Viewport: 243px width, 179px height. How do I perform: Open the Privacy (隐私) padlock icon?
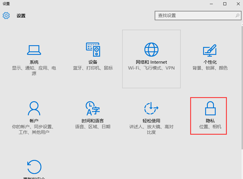(x=210, y=109)
